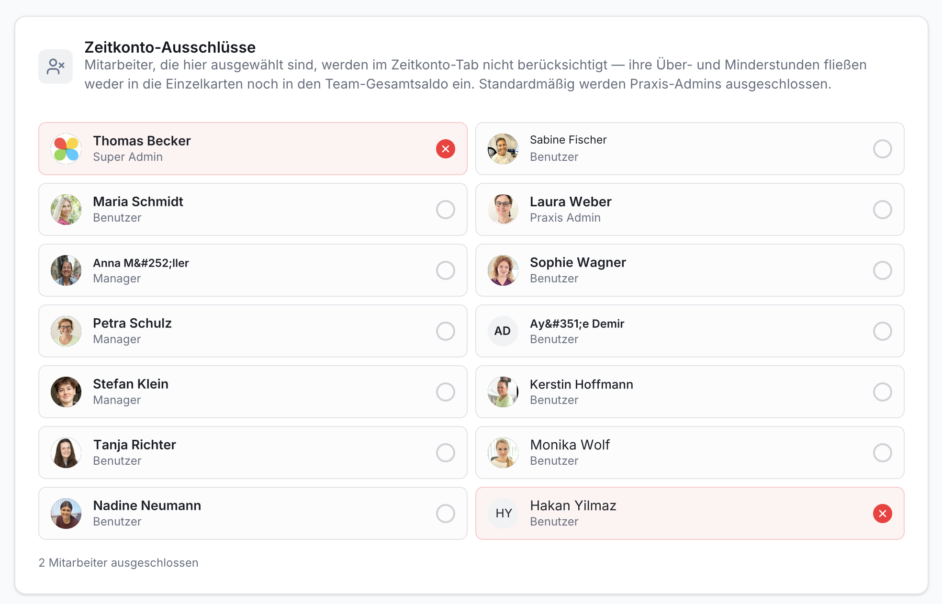Click the HY initials avatar

point(503,514)
